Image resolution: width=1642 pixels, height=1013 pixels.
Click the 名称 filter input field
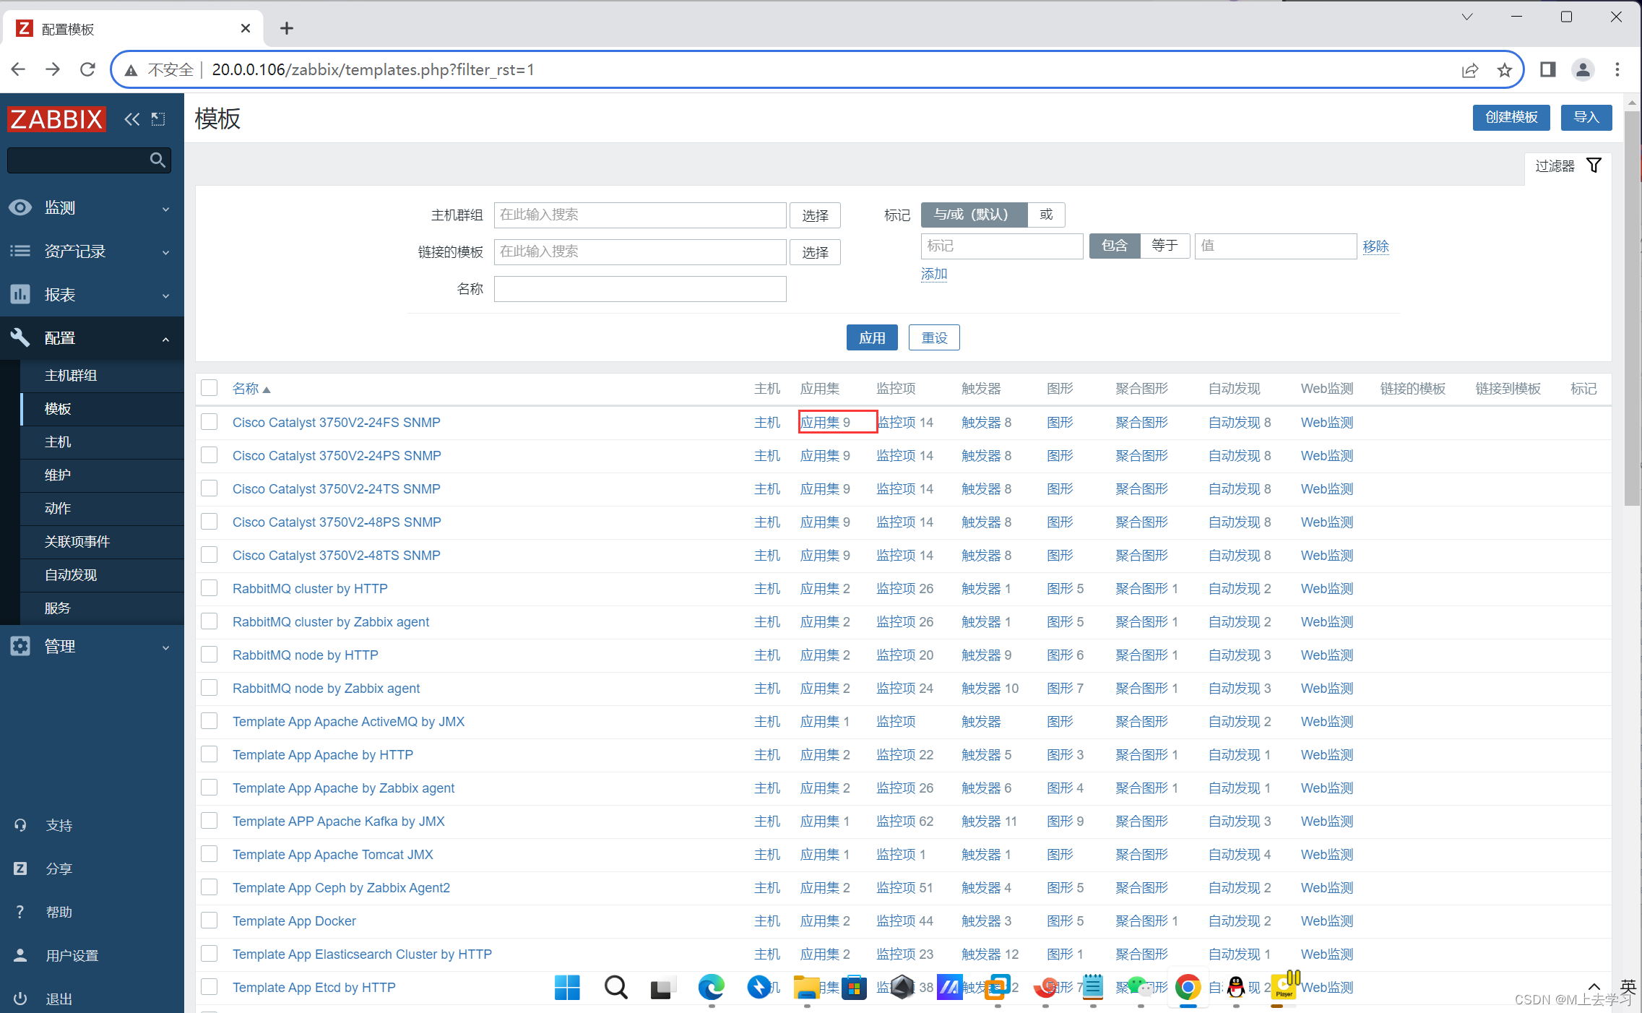[640, 289]
